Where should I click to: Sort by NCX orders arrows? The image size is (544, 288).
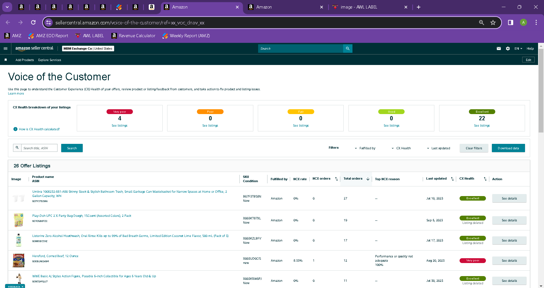(336, 179)
